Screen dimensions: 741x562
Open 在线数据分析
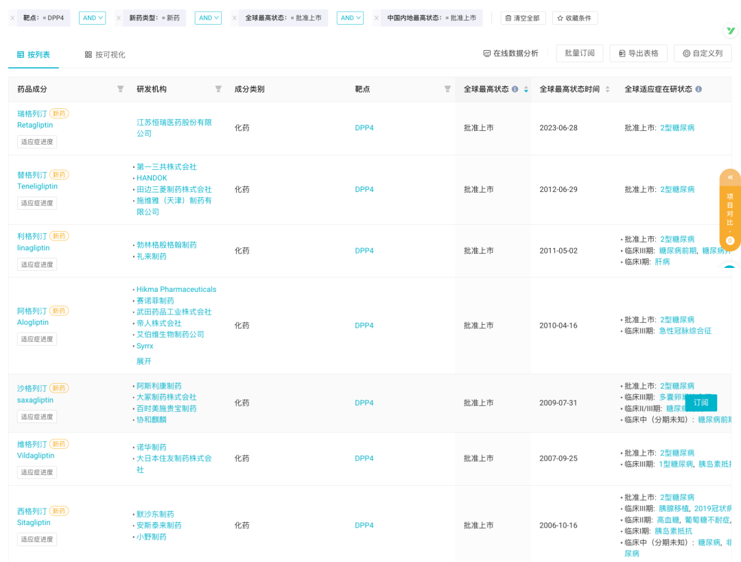pyautogui.click(x=511, y=53)
